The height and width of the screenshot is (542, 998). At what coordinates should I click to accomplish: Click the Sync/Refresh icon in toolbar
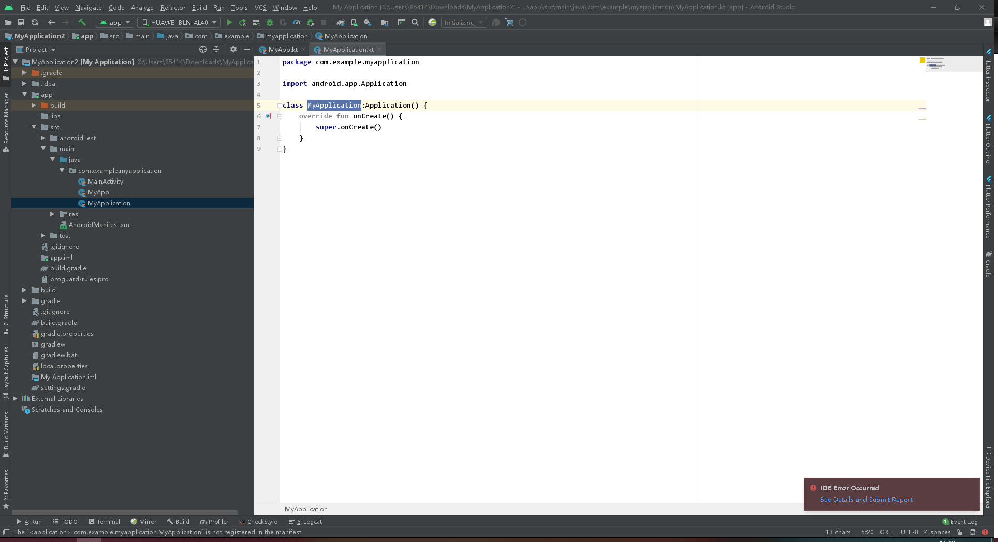pyautogui.click(x=35, y=22)
